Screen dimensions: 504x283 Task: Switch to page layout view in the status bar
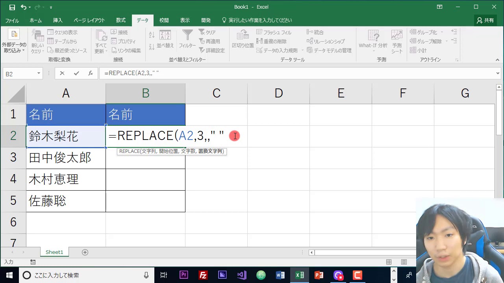(404, 262)
